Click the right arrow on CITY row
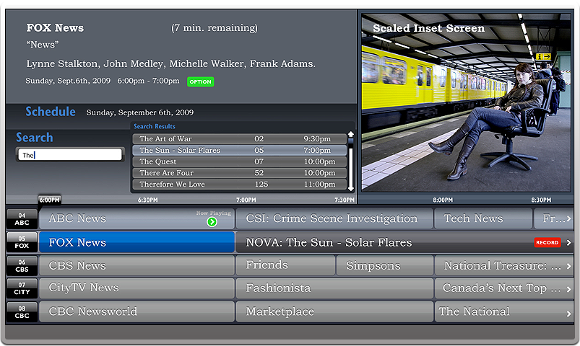 tap(569, 290)
